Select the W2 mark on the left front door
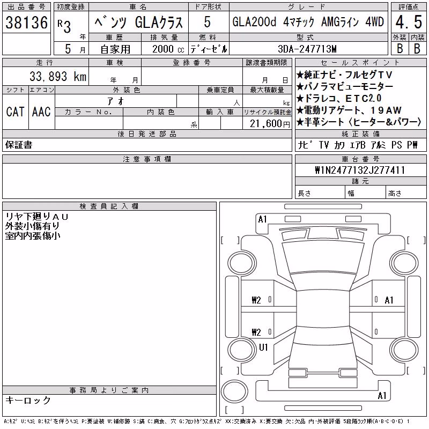 (x=256, y=300)
